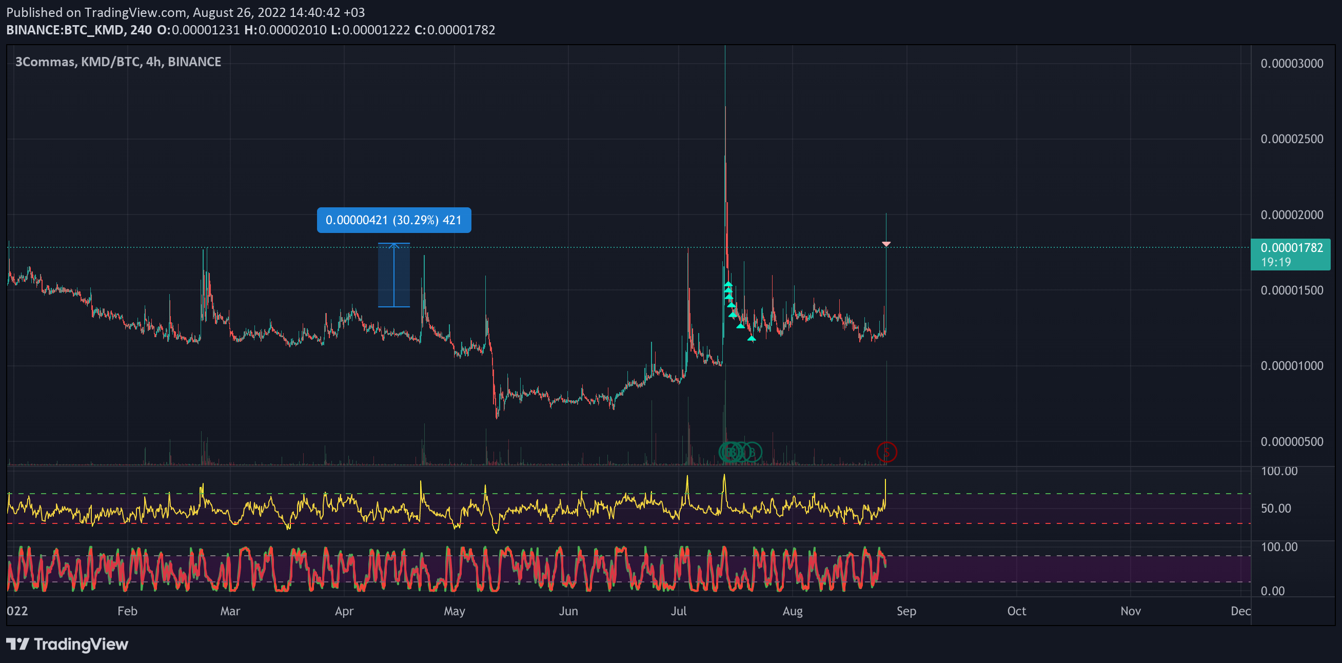Click the 0.00001500 price axis label
Screen dimensions: 1342x663
coord(1291,290)
